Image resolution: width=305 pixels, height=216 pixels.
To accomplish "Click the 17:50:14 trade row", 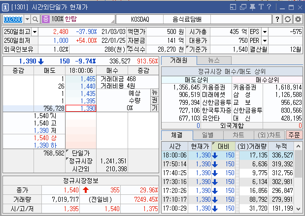I will click(x=228, y=164).
